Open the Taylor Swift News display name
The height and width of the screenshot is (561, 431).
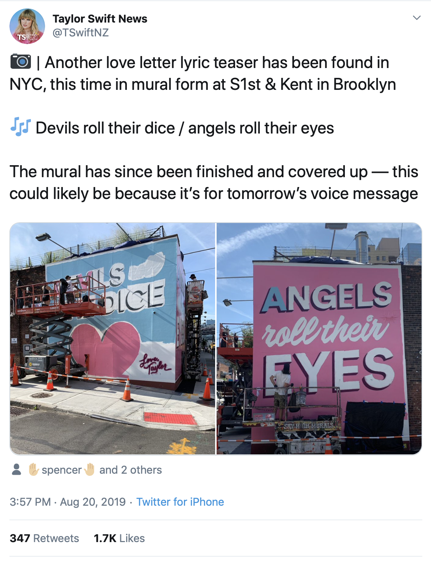pyautogui.click(x=100, y=19)
